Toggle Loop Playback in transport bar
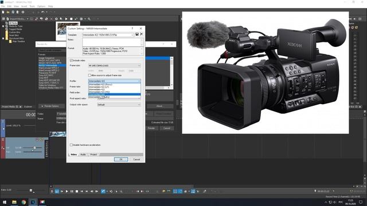Image resolution: width=367 pixels, height=206 pixels. [x=57, y=191]
